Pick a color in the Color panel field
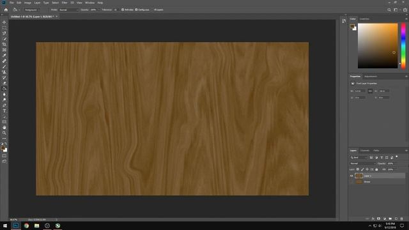 [378, 45]
